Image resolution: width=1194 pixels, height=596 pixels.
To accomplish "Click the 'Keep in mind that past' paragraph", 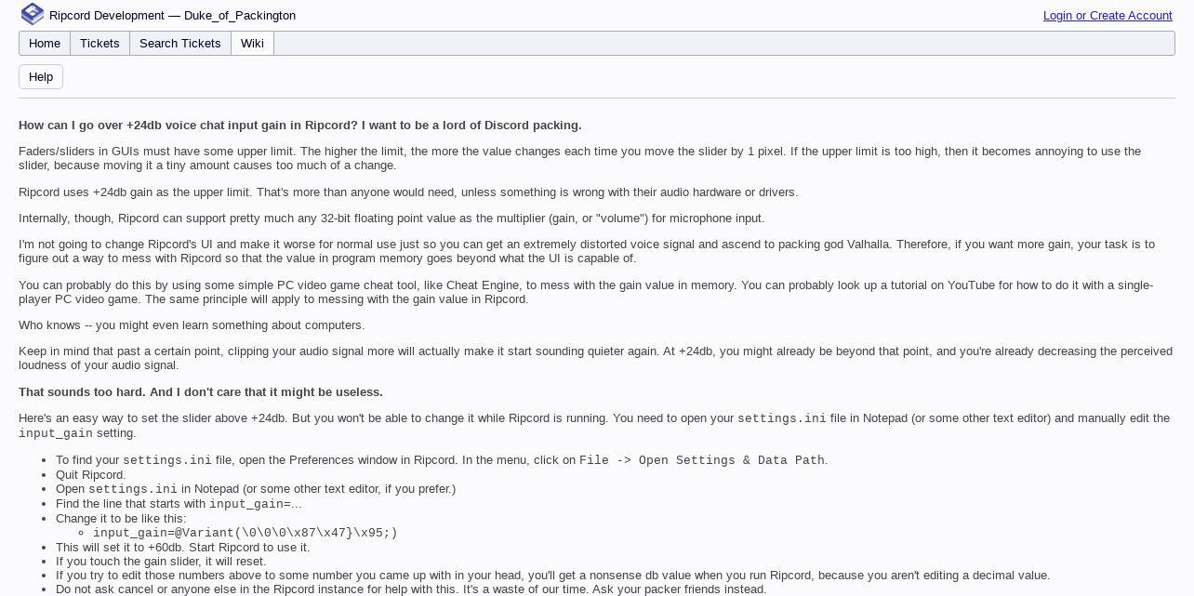I will (595, 358).
